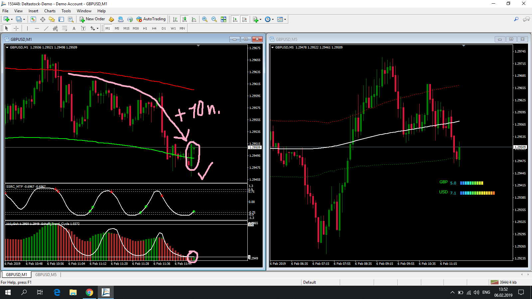The image size is (532, 299).
Task: Switch to Bar Chart display
Action: click(175, 19)
